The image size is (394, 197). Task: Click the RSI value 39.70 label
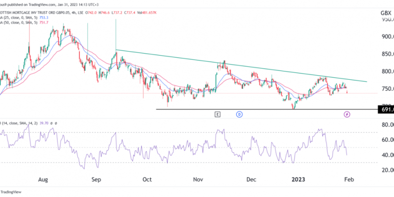pos(44,124)
